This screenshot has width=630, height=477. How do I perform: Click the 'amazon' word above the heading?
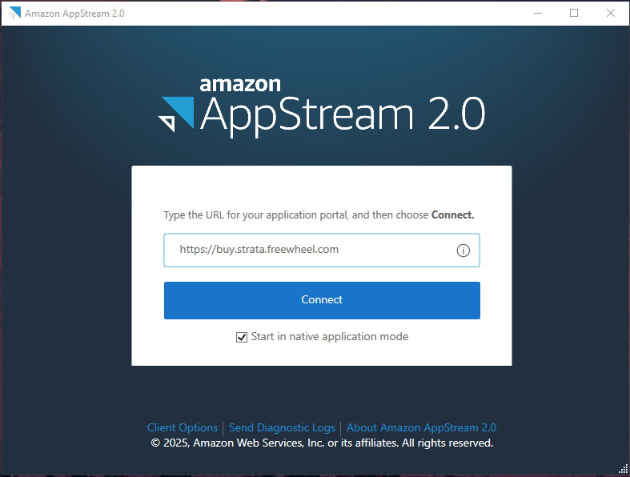(x=240, y=84)
